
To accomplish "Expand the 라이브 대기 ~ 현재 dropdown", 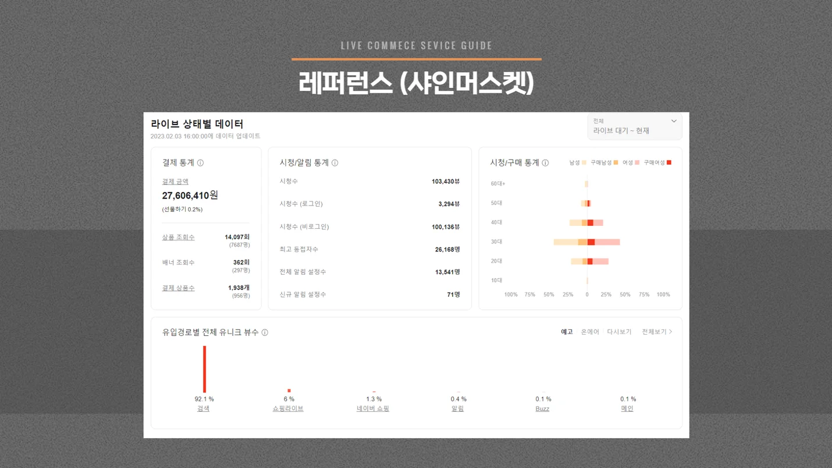I will pyautogui.click(x=634, y=126).
